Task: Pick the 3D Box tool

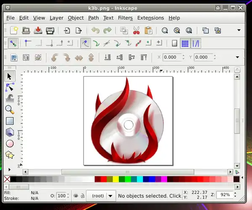Action: (10, 132)
